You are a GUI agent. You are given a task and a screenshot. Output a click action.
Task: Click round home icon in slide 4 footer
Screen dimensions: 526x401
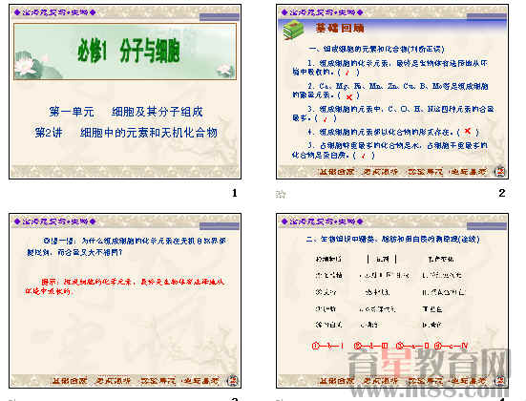tap(500, 381)
